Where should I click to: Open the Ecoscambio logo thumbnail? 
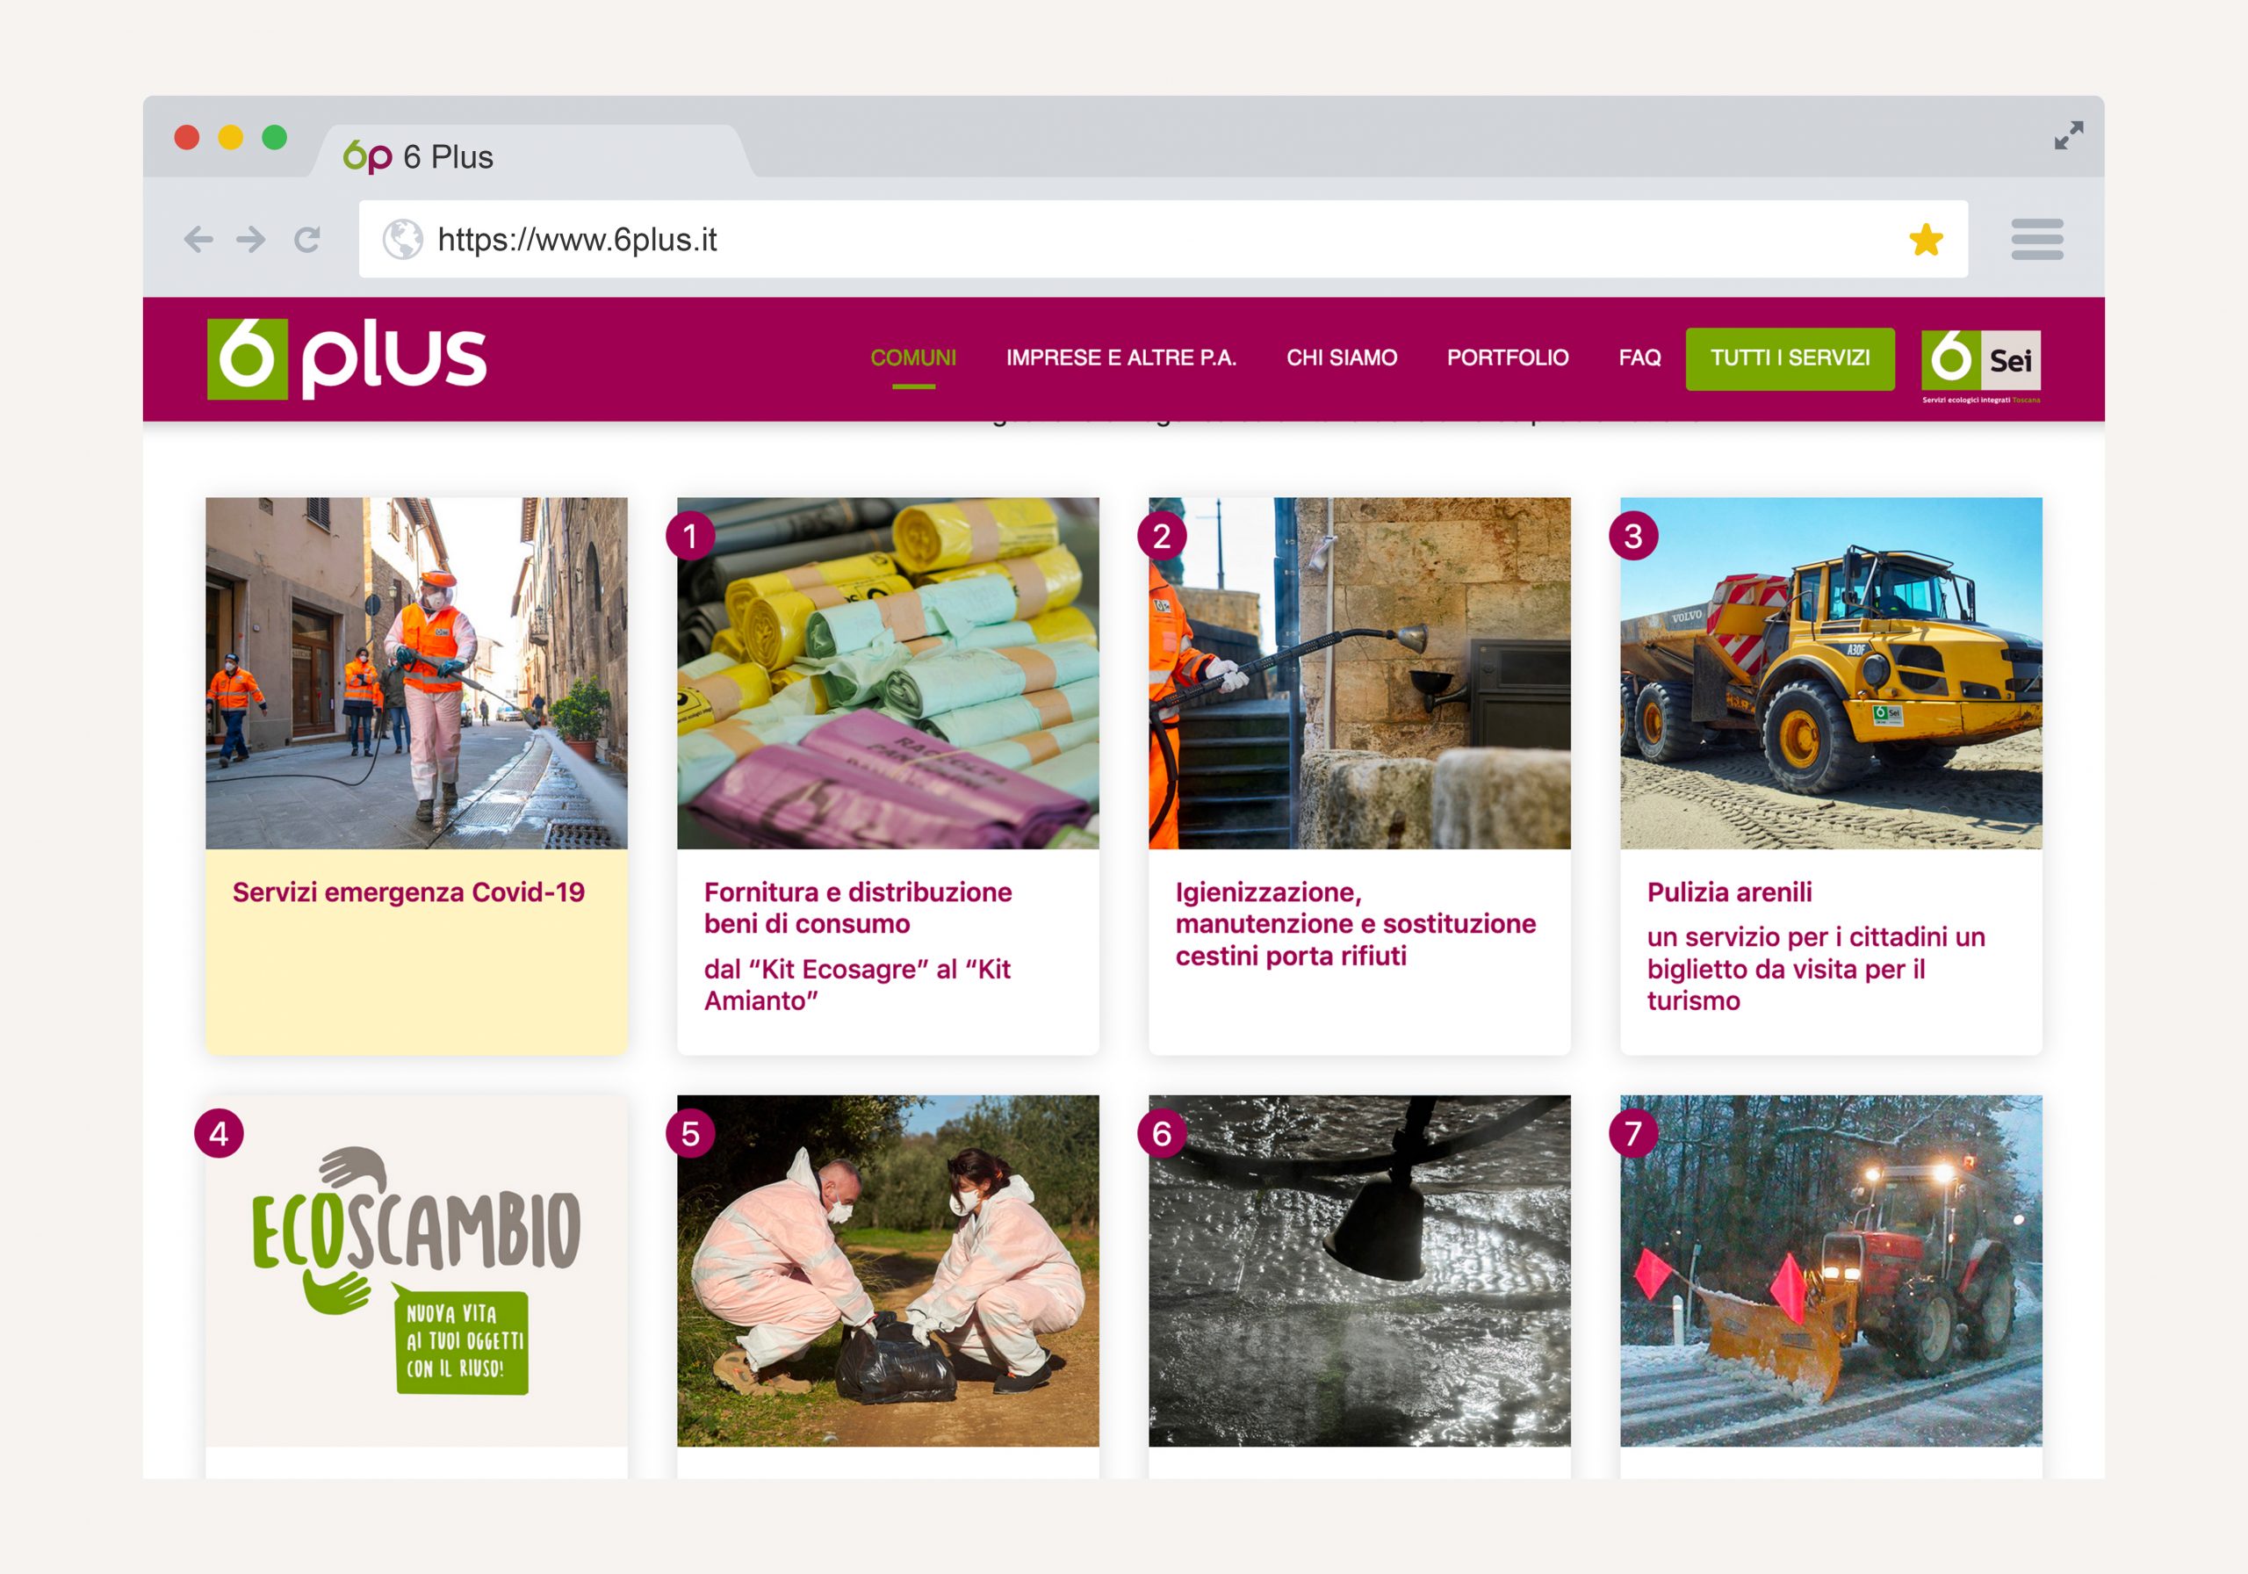(x=416, y=1270)
